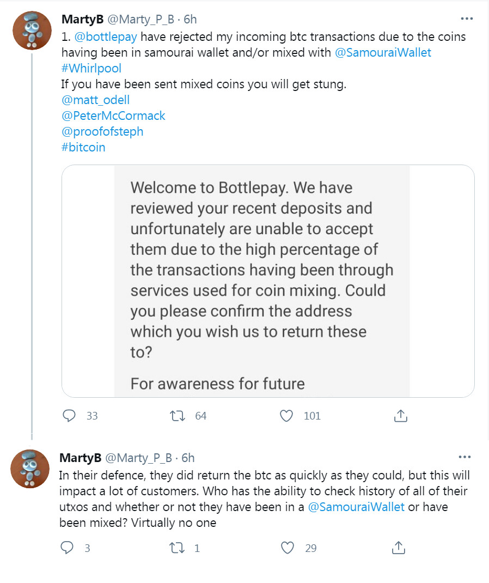Reply to the first Bottlepay tweet
Screen dimensions: 489x583
coord(69,416)
